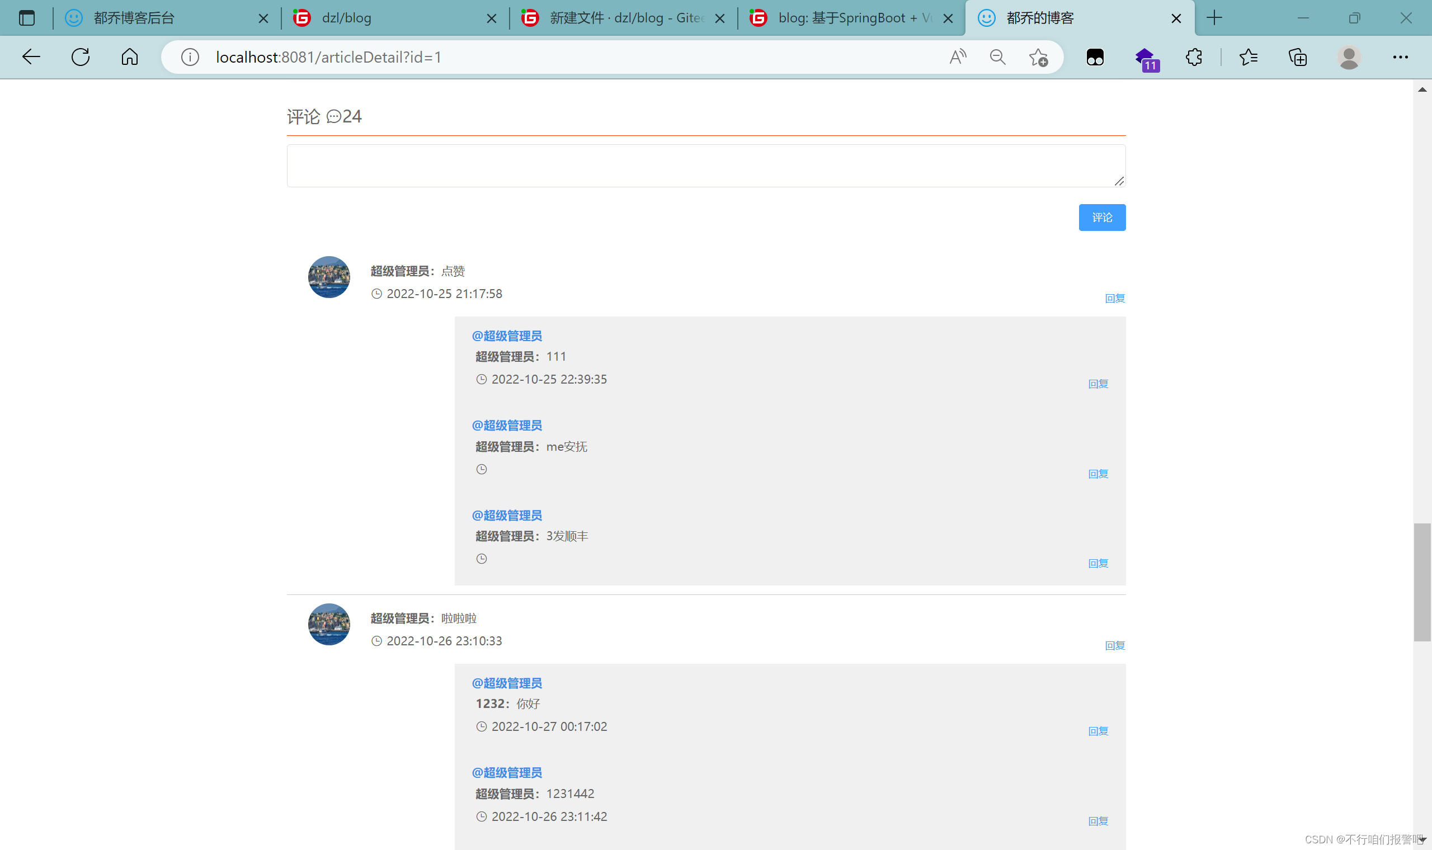
Task: Click the avatar beside 啦啦啦 comment
Action: coord(329,624)
